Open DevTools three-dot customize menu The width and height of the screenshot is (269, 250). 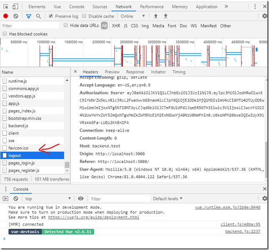click(x=255, y=7)
